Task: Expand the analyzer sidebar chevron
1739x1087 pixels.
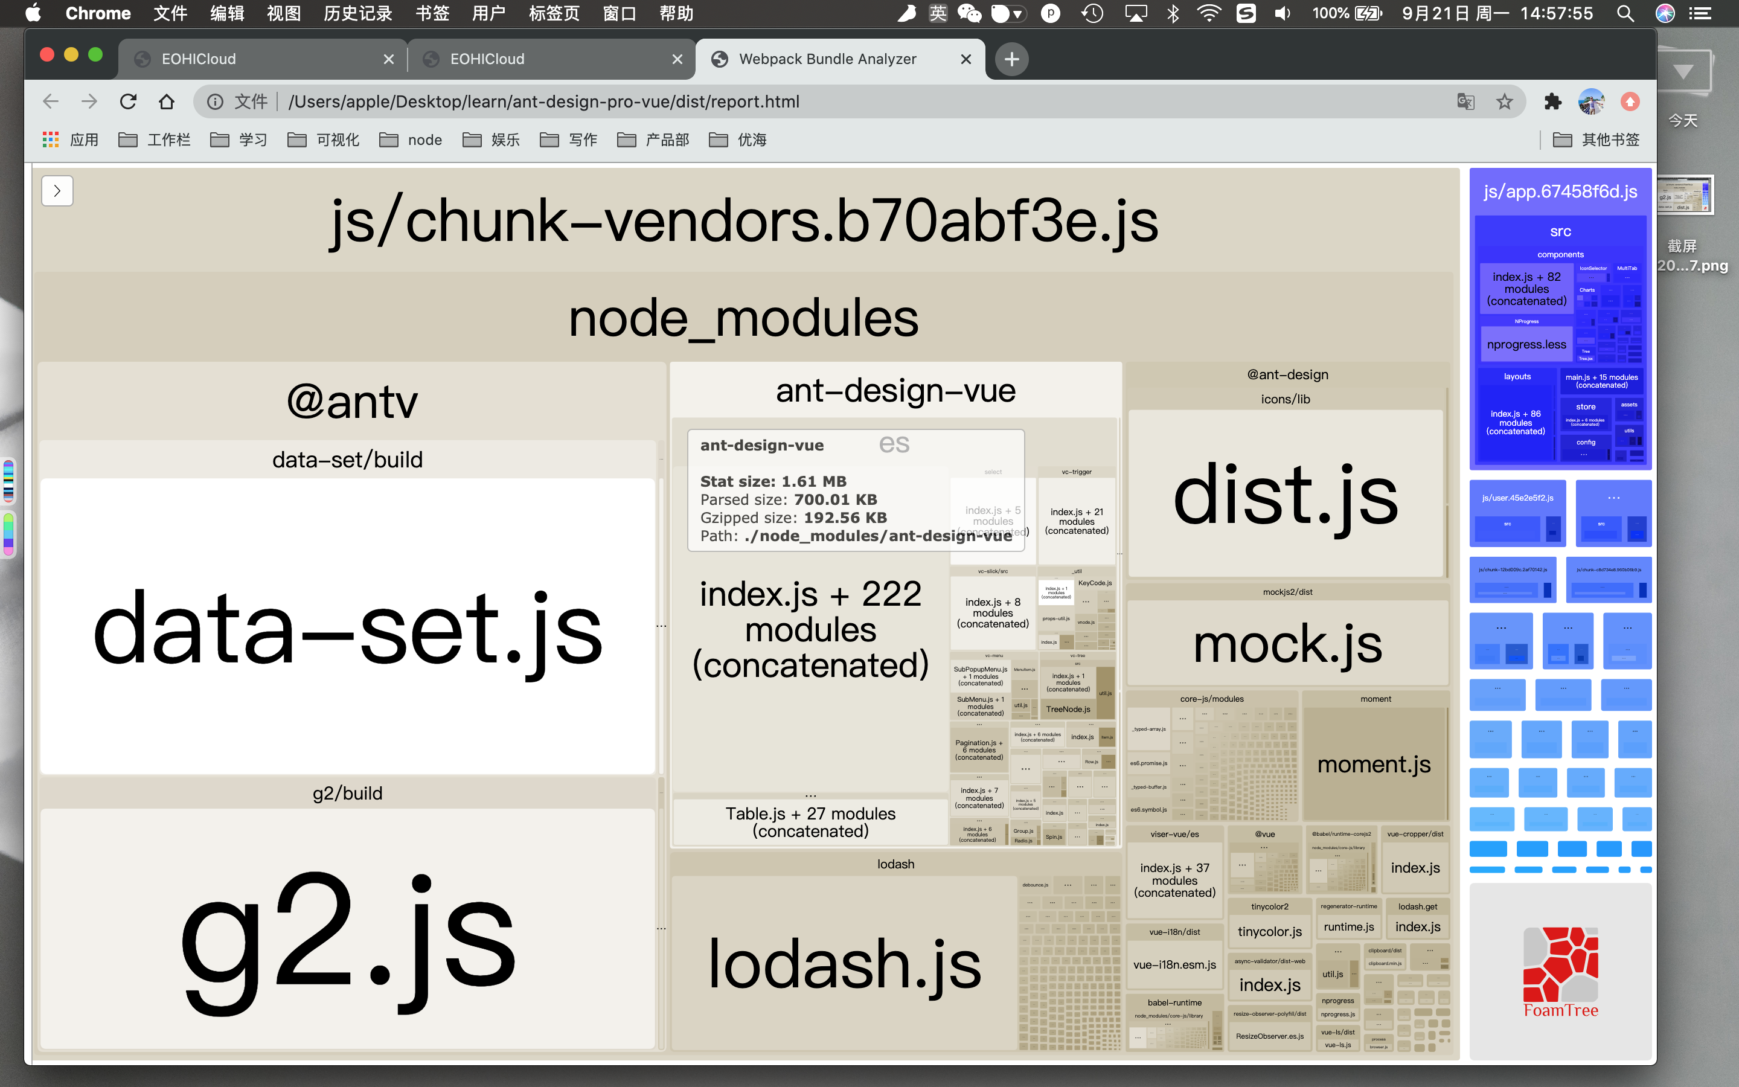Action: pyautogui.click(x=57, y=191)
